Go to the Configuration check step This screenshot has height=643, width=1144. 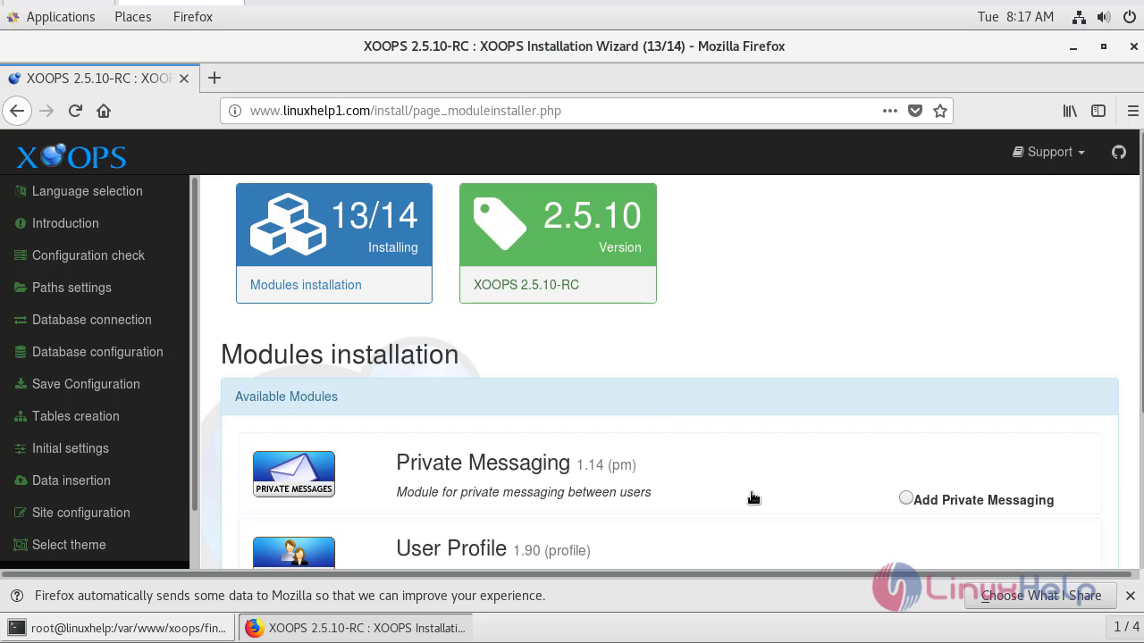(x=88, y=255)
